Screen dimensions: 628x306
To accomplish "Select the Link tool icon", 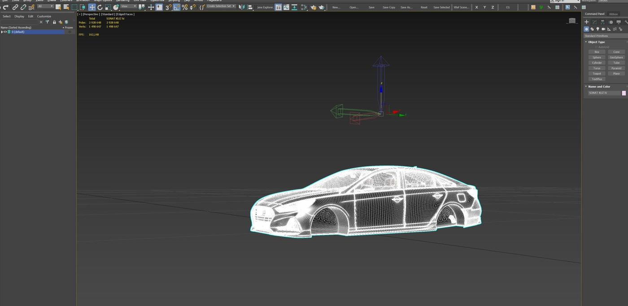I will [15, 7].
